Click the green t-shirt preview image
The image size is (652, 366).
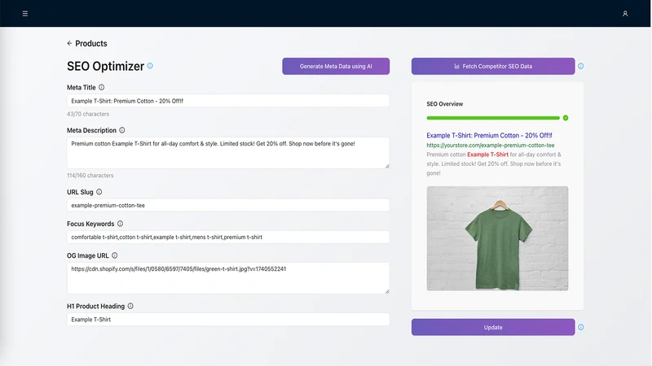[497, 238]
